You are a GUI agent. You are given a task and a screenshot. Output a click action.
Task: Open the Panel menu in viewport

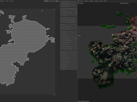pyautogui.click(x=105, y=1)
